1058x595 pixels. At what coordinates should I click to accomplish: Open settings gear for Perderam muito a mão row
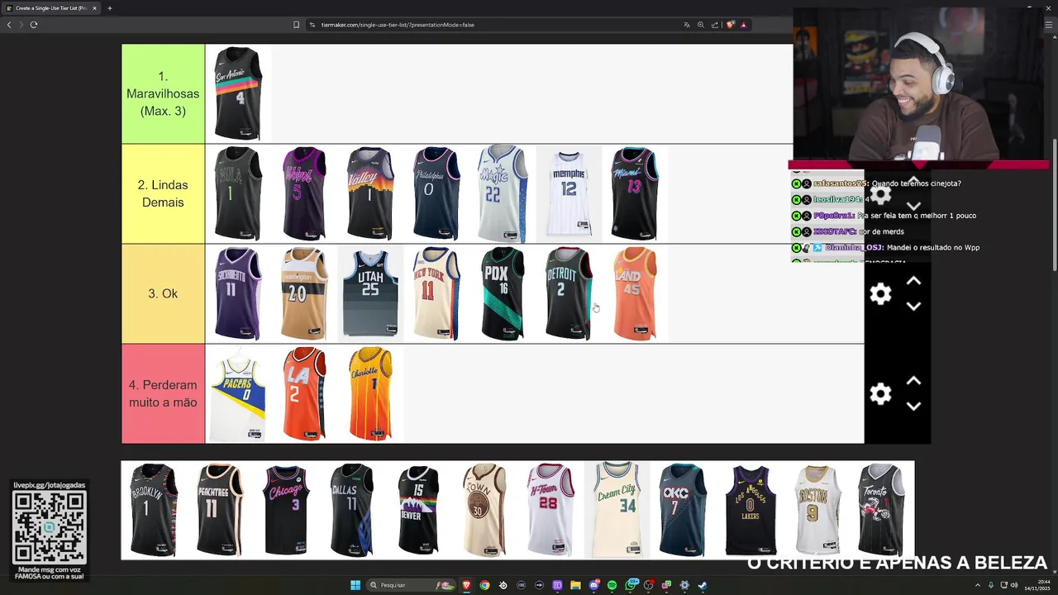[x=881, y=394]
